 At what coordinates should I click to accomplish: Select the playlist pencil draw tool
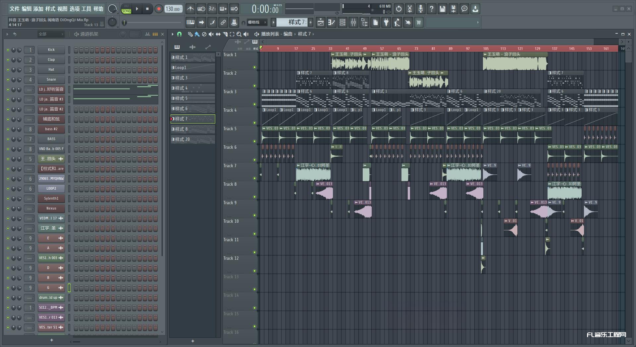(190, 34)
